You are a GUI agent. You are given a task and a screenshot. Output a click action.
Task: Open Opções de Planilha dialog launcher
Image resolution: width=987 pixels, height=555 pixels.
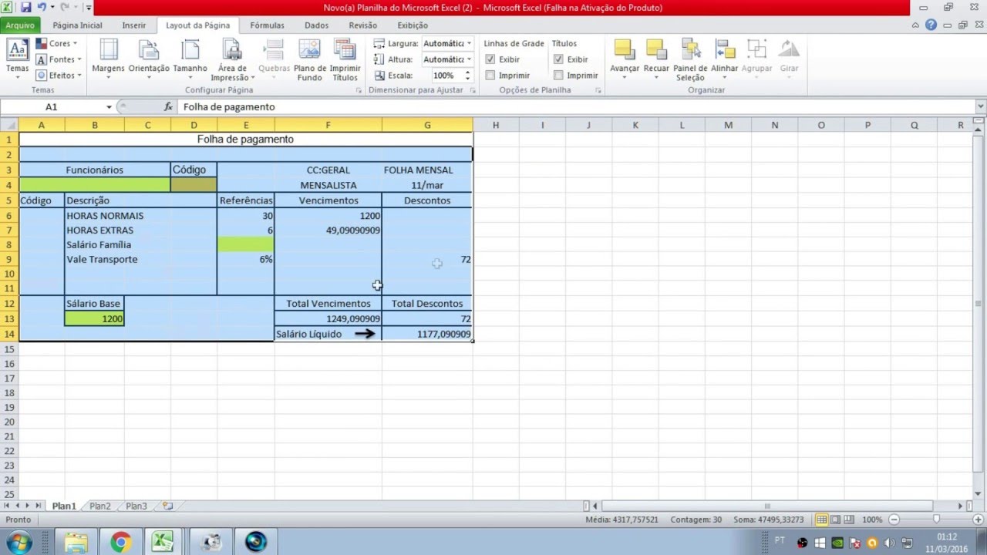coord(598,90)
